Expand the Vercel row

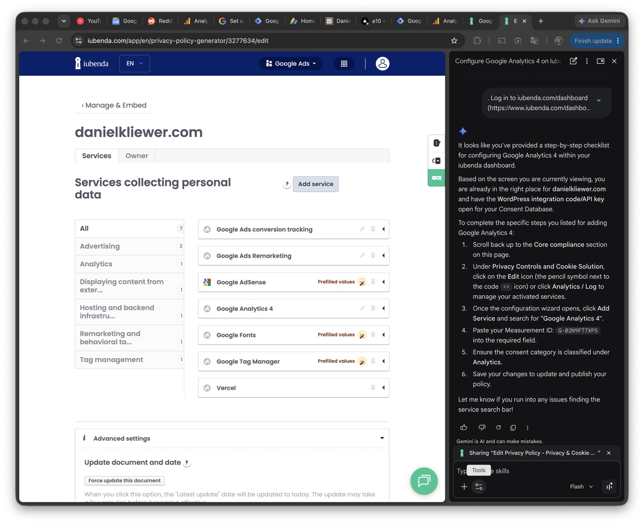(384, 388)
